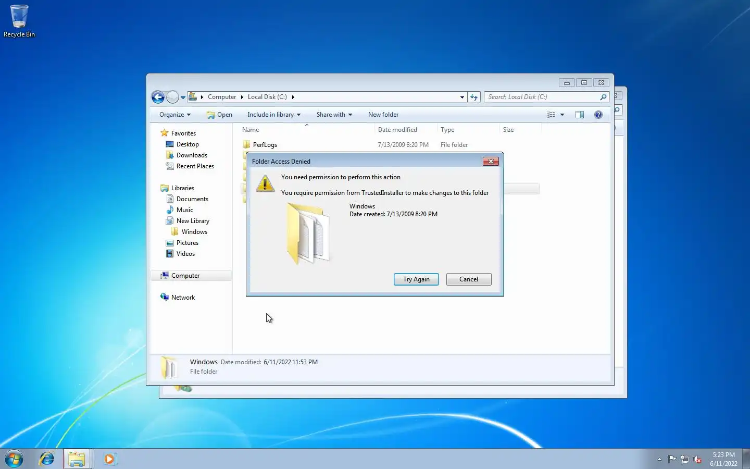Launch Internet Explorer from taskbar
Screen dimensions: 750x469
[47, 459]
